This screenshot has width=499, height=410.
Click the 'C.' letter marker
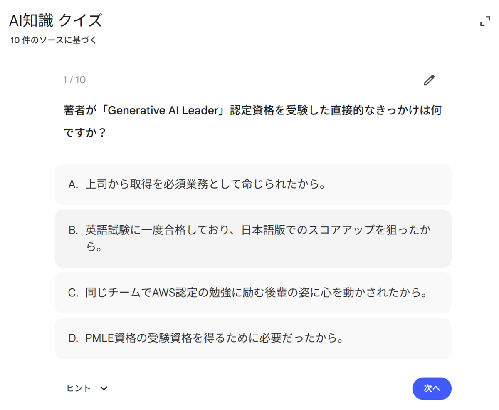pyautogui.click(x=73, y=293)
